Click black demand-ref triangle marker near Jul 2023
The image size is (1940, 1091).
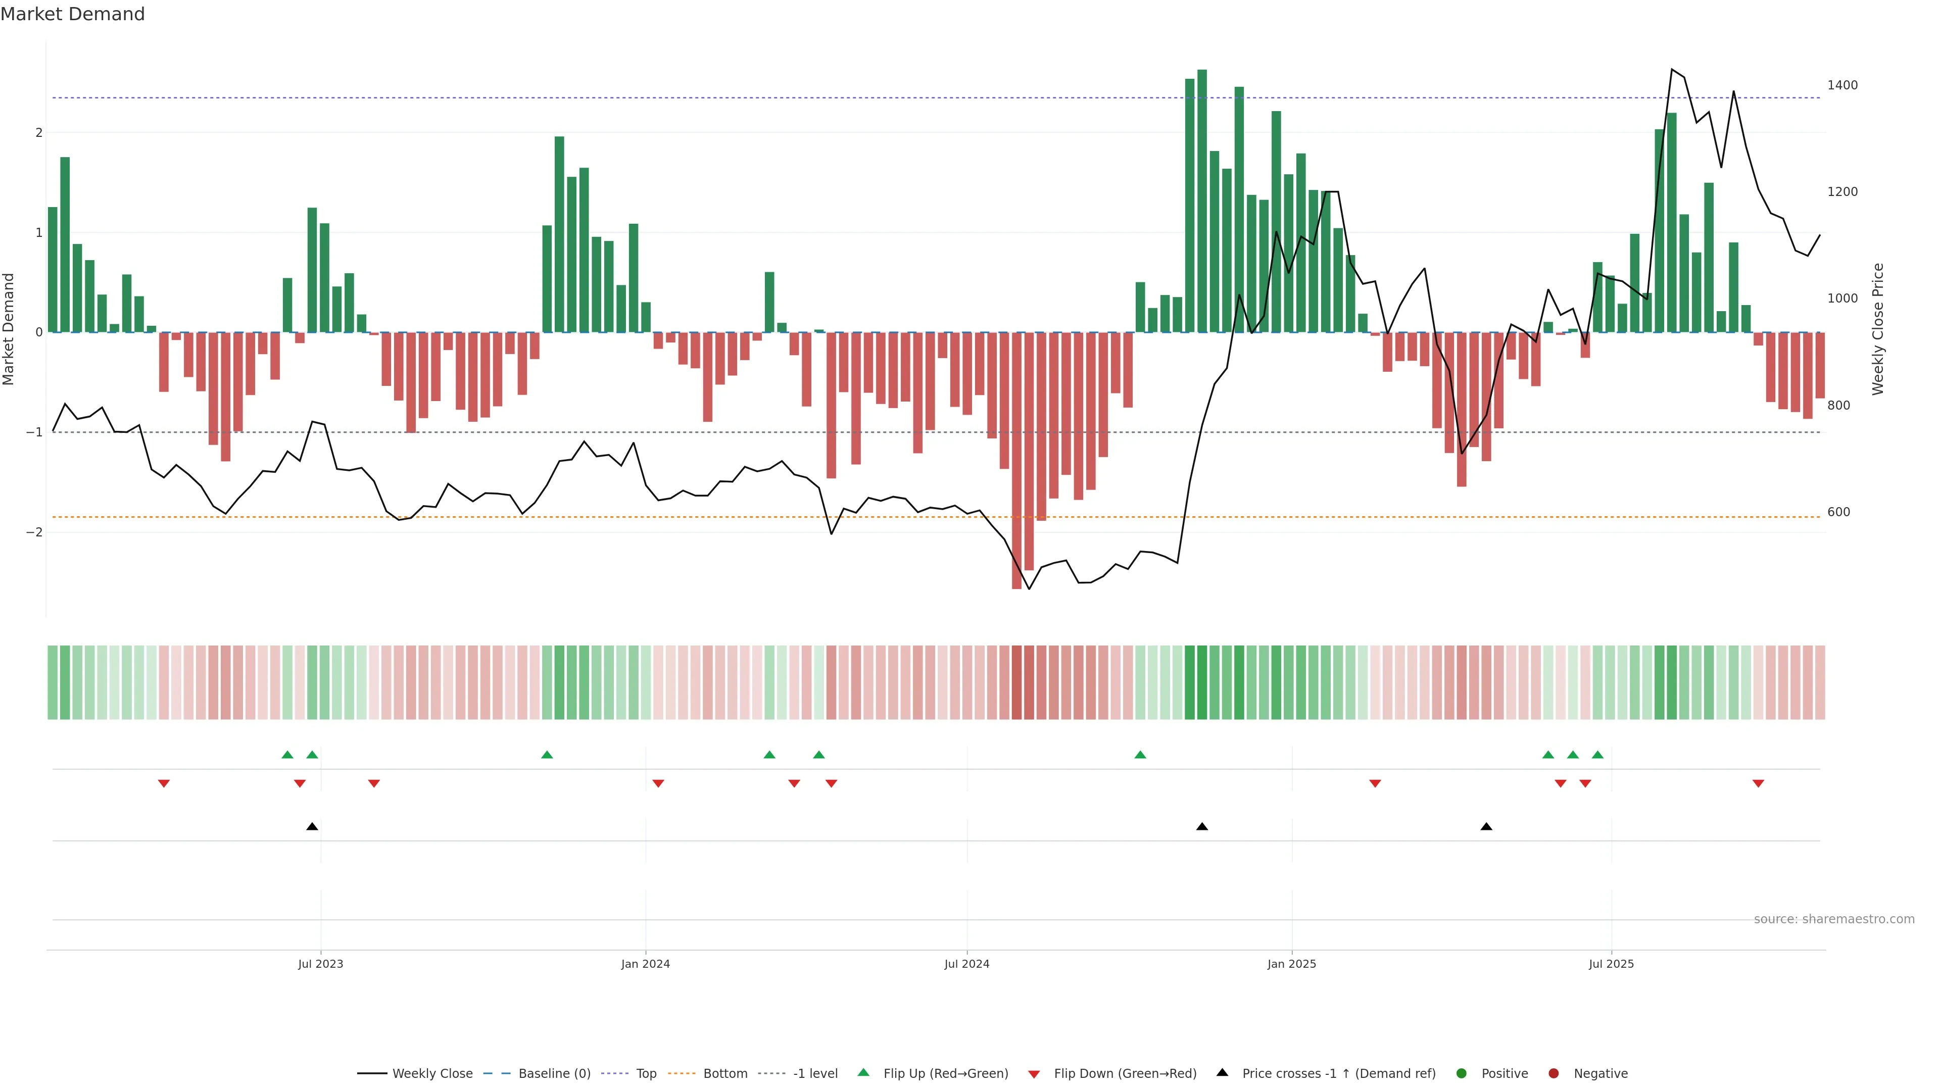point(313,827)
